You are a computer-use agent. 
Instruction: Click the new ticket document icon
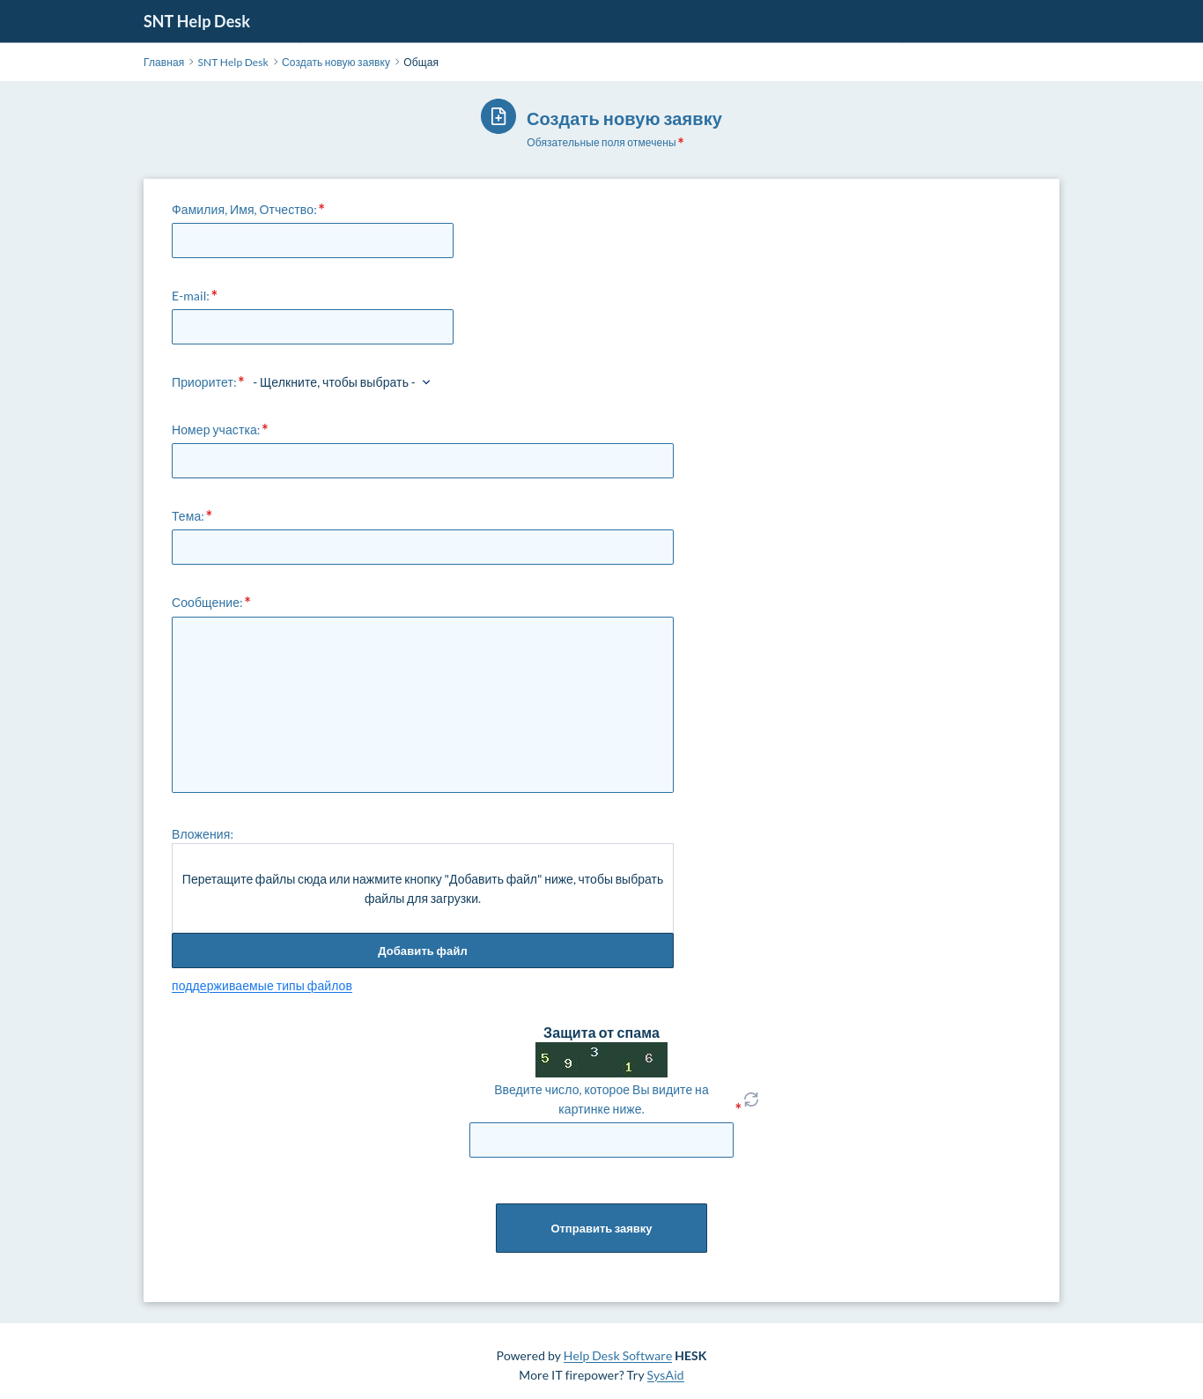point(498,116)
